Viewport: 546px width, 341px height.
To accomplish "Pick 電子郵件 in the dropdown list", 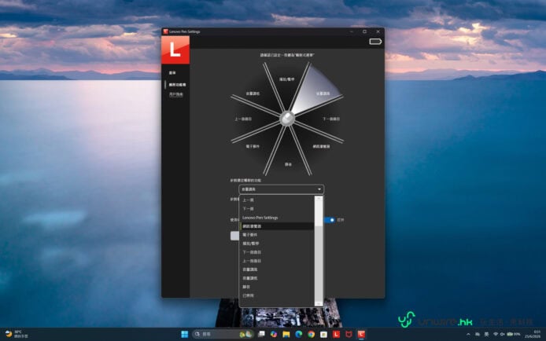I will click(x=276, y=235).
